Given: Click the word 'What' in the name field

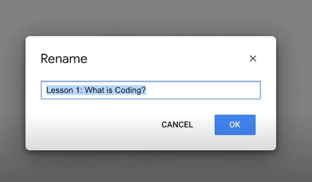Looking at the screenshot, I should tap(94, 90).
